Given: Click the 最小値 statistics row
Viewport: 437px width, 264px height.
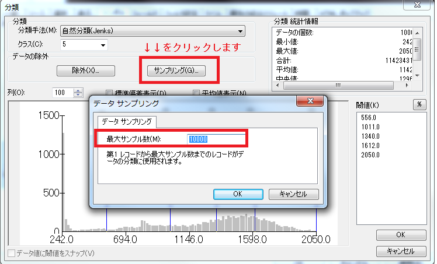Looking at the screenshot, I should (x=344, y=42).
